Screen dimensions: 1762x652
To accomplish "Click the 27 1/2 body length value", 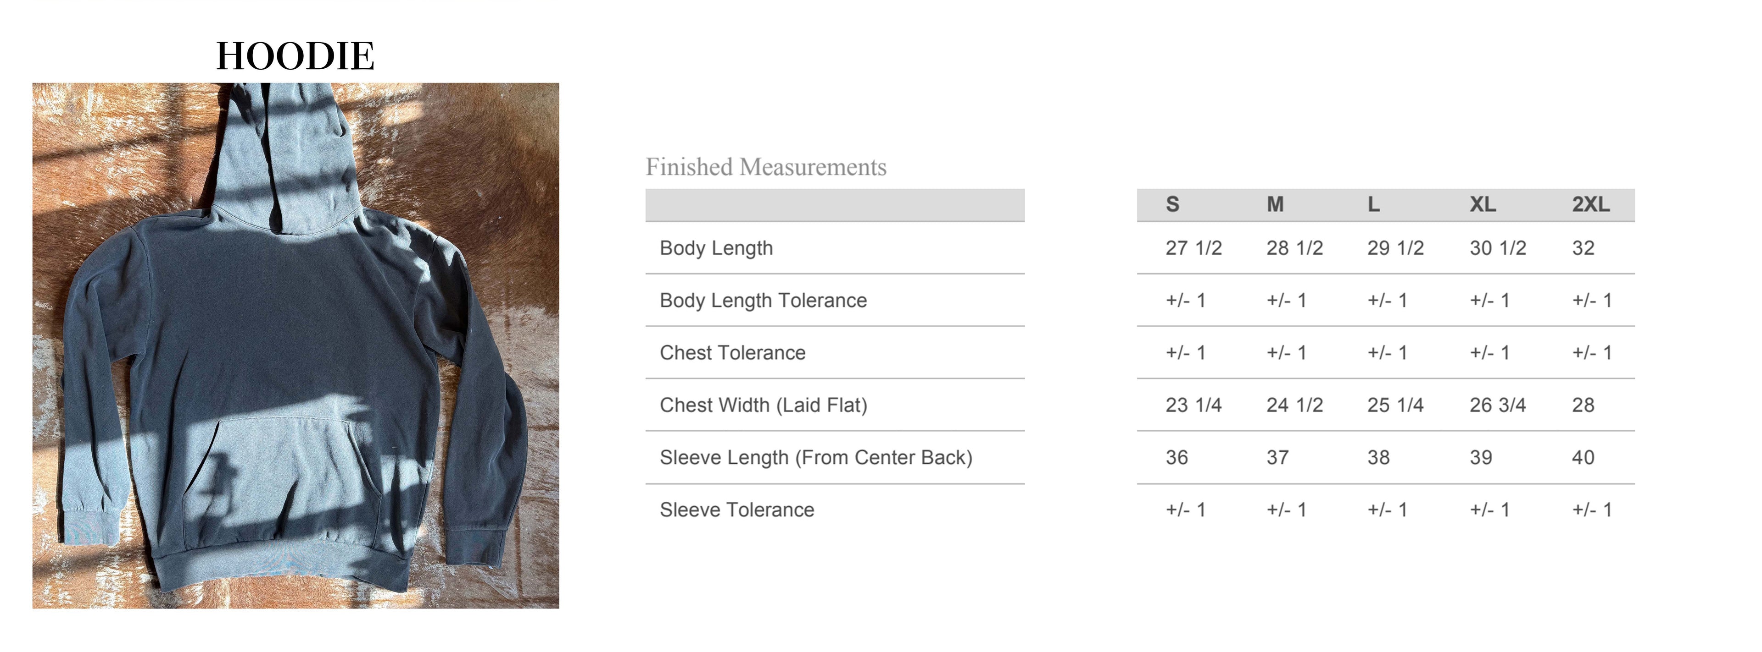I will tap(1193, 248).
